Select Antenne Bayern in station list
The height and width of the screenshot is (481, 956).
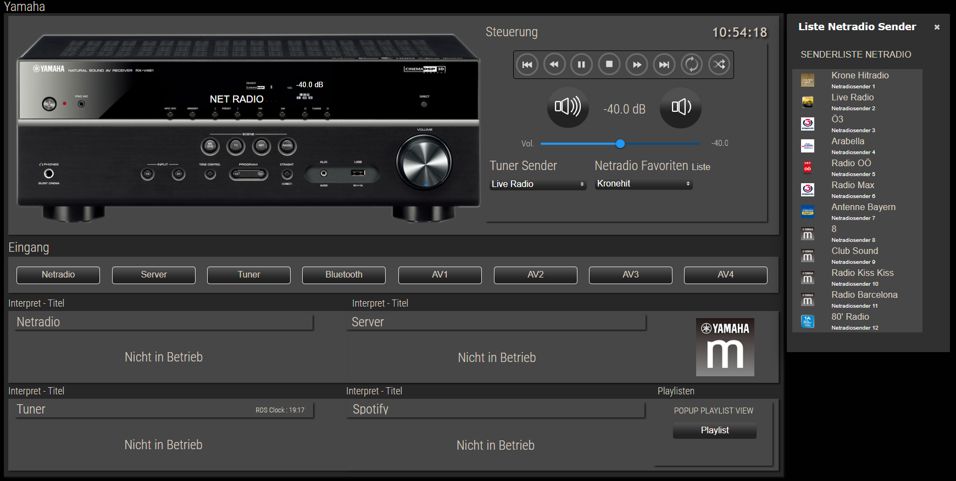[863, 207]
